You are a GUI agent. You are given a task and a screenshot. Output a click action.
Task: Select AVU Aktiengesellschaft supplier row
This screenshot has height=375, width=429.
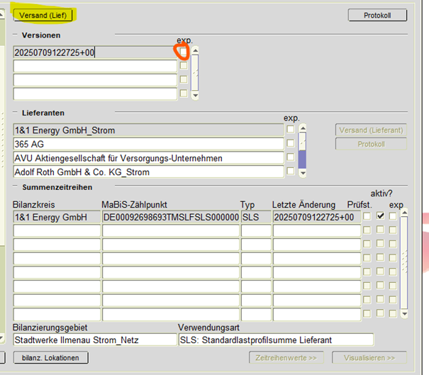(x=147, y=157)
